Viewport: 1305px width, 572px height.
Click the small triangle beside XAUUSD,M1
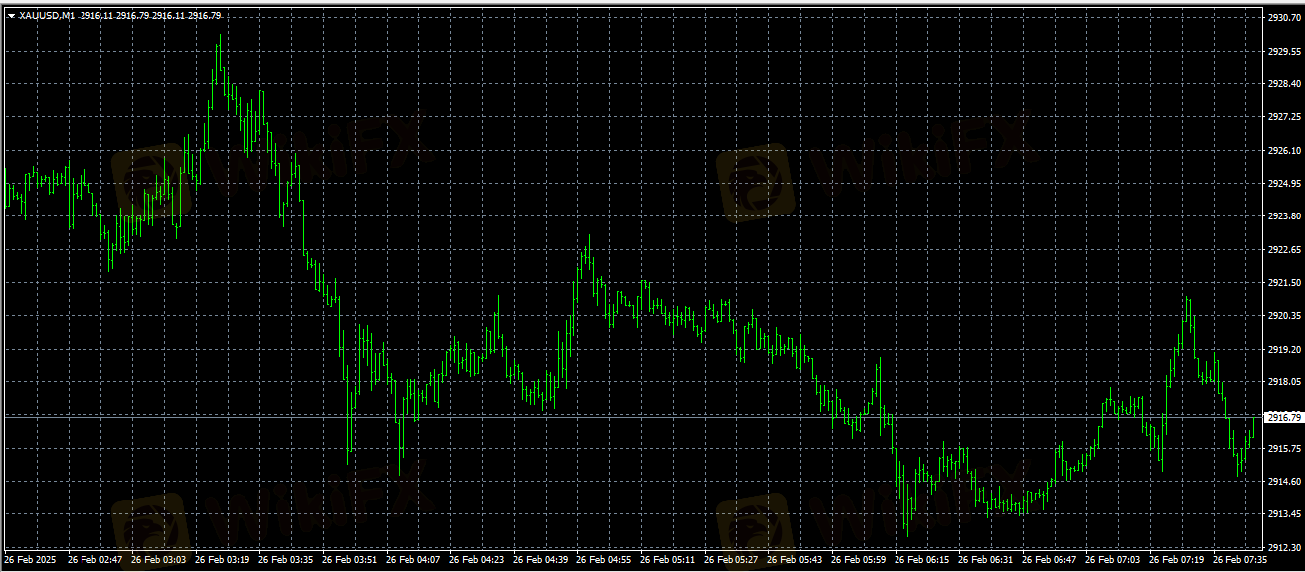point(11,16)
